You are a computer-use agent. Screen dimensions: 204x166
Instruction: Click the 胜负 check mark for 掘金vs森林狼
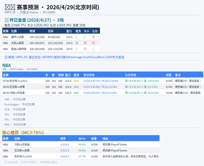(x=77, y=49)
